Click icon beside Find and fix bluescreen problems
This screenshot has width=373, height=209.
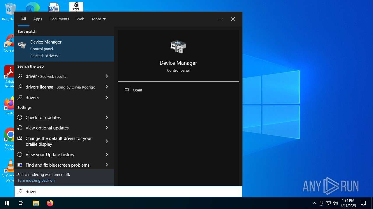coord(20,165)
